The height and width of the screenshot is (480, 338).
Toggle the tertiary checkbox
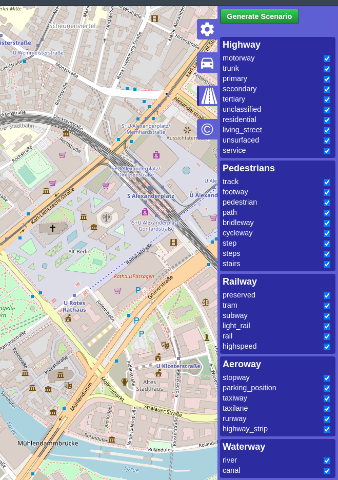(x=327, y=99)
